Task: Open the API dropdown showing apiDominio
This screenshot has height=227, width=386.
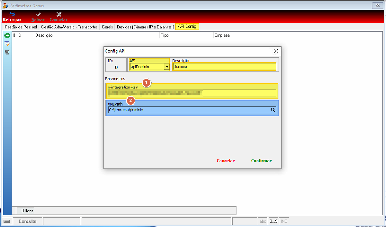Action: 167,66
